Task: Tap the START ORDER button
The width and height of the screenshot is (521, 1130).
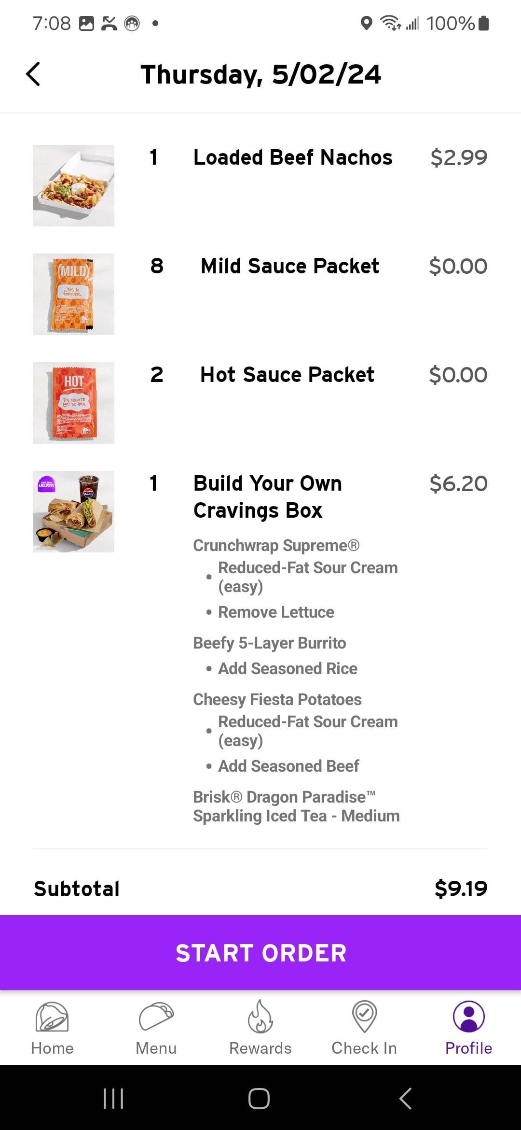Action: pyautogui.click(x=260, y=953)
